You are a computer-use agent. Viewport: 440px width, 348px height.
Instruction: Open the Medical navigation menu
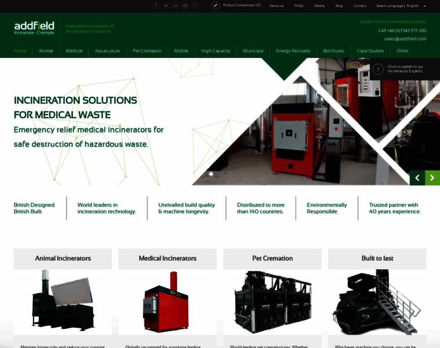coord(74,51)
